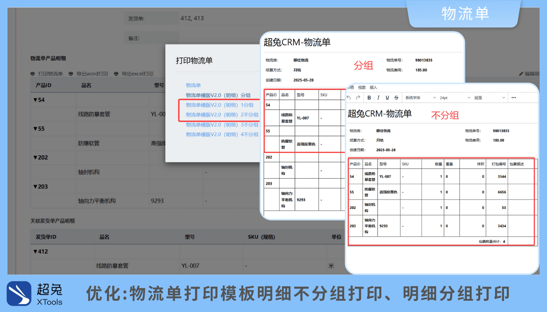Viewport: 547px width, 312px height.
Task: Click the 包裹描述 column header in the editor
Action: click(x=517, y=164)
